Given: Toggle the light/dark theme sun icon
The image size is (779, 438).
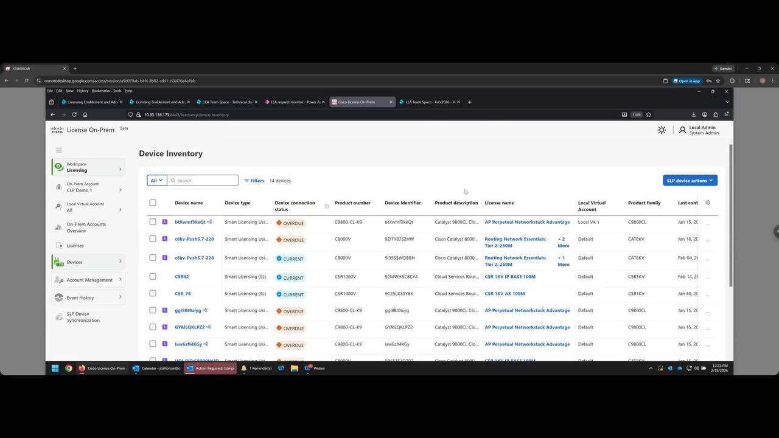Looking at the screenshot, I should tap(662, 130).
